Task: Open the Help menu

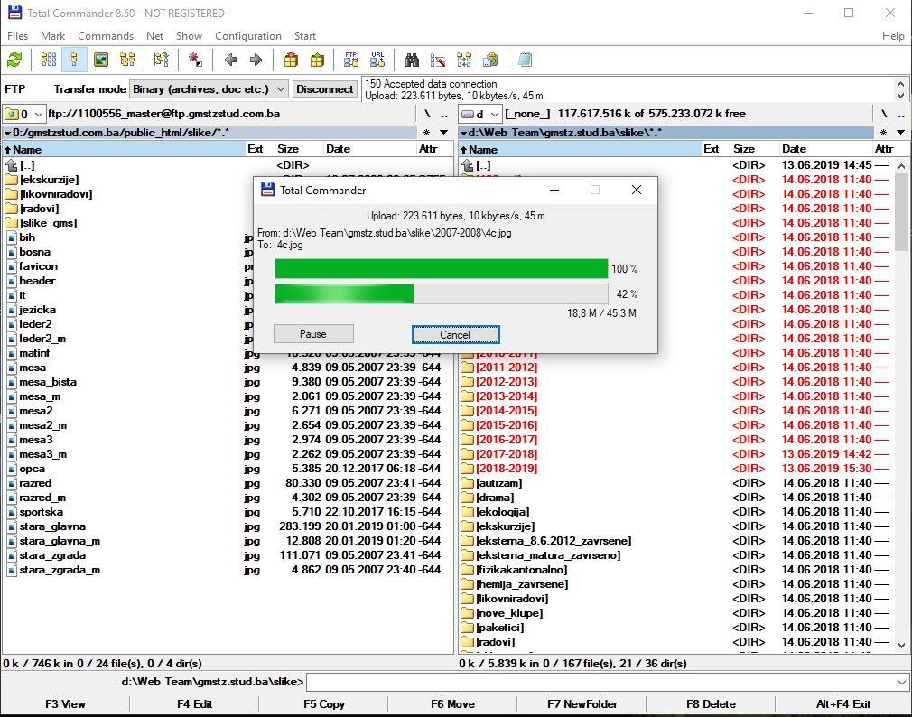Action: (x=893, y=36)
